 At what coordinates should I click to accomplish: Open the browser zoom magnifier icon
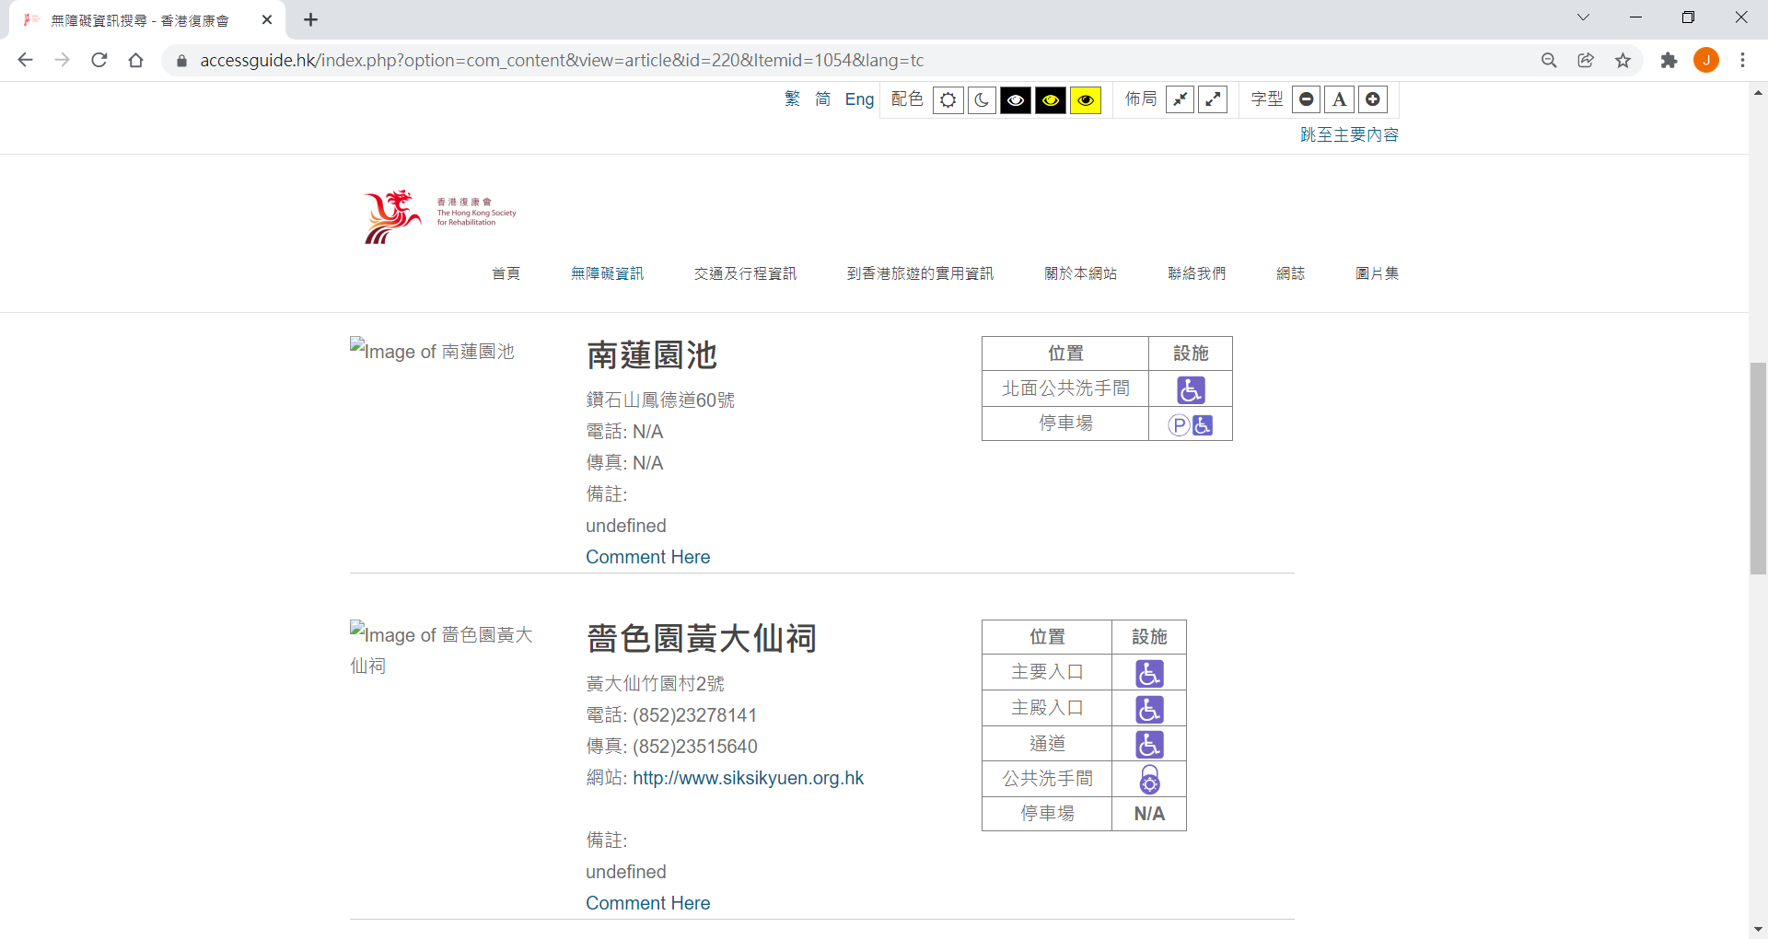point(1549,60)
